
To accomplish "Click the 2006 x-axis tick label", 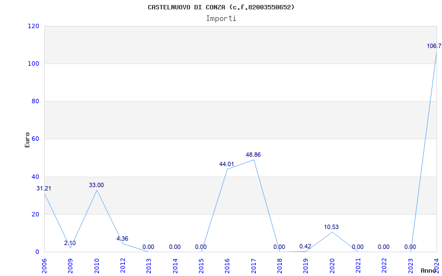I will pyautogui.click(x=44, y=266).
